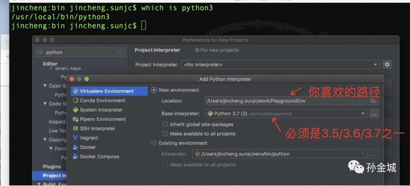Select the Editor category in Preferences

coord(50,63)
